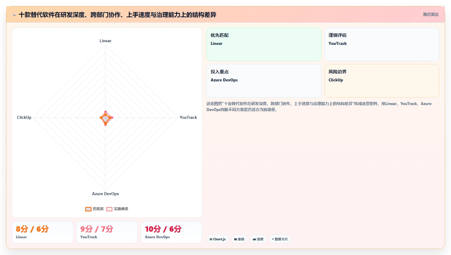The height and width of the screenshot is (255, 451).
Task: Toggle the 实施难度 legend swatch
Action: point(109,209)
